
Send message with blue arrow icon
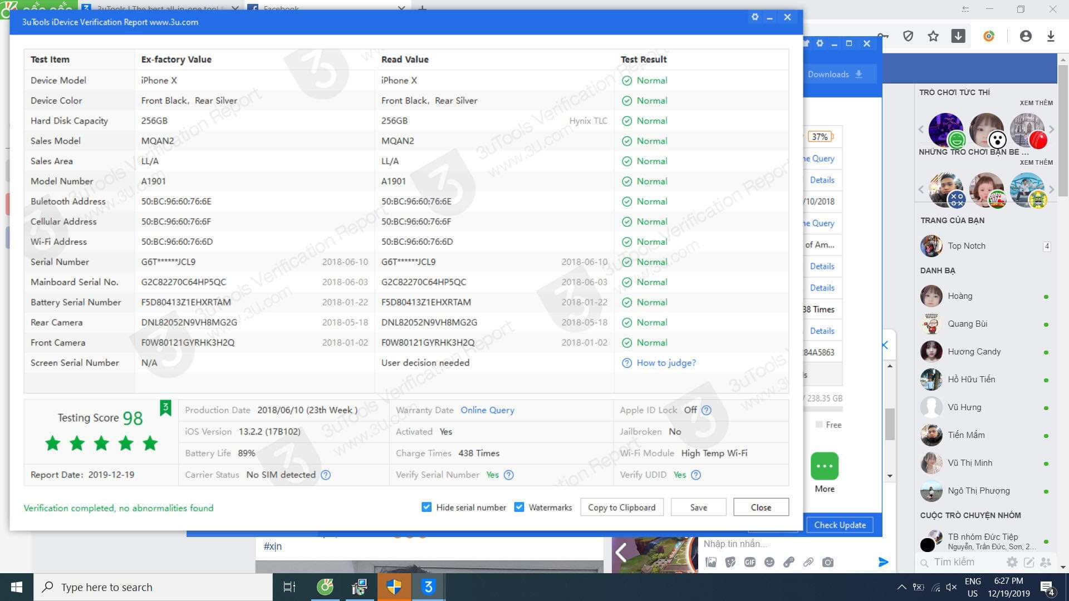point(883,562)
